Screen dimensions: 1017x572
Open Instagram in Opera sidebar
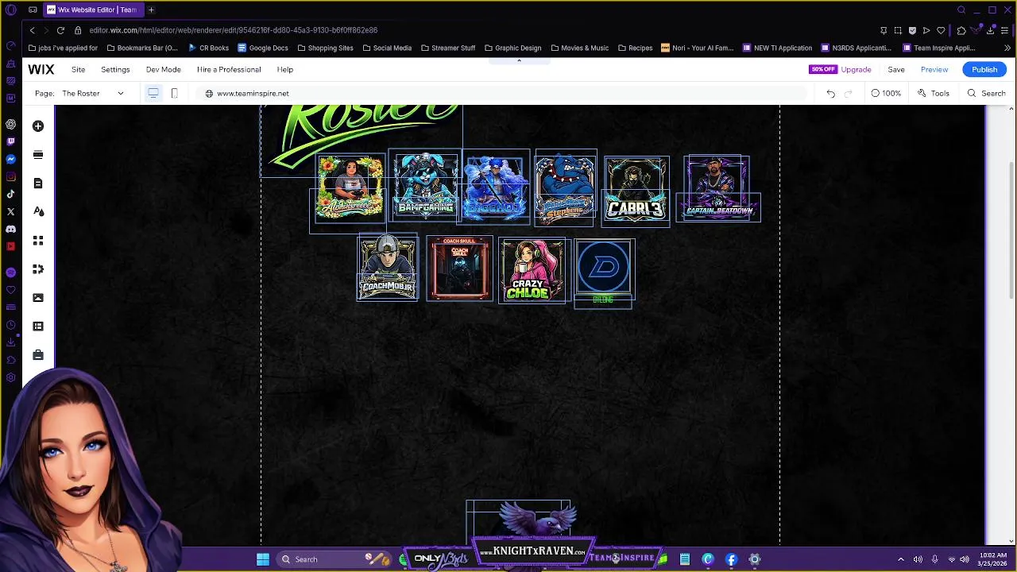click(x=10, y=177)
